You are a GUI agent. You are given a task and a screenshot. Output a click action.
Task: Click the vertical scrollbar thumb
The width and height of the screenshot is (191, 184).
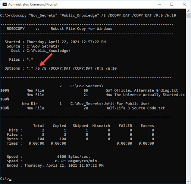pyautogui.click(x=188, y=16)
